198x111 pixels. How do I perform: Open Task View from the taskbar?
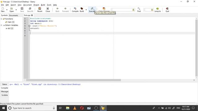click(x=60, y=108)
